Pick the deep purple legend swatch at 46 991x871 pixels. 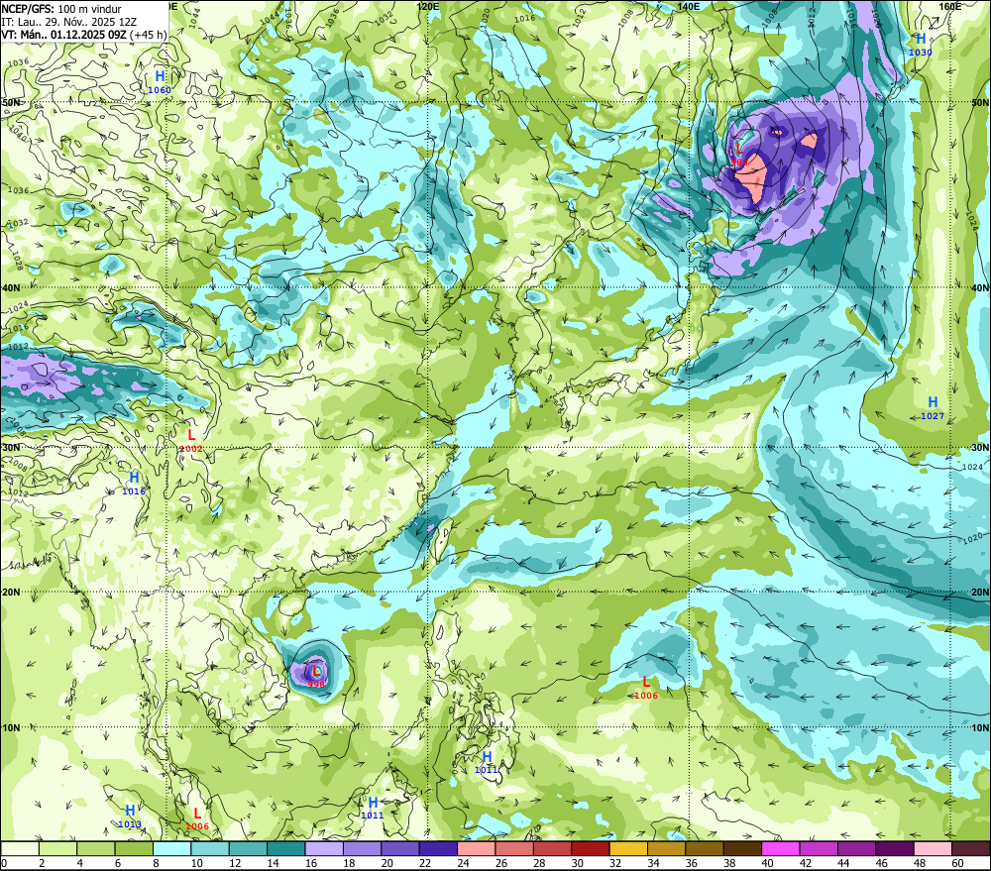(895, 849)
